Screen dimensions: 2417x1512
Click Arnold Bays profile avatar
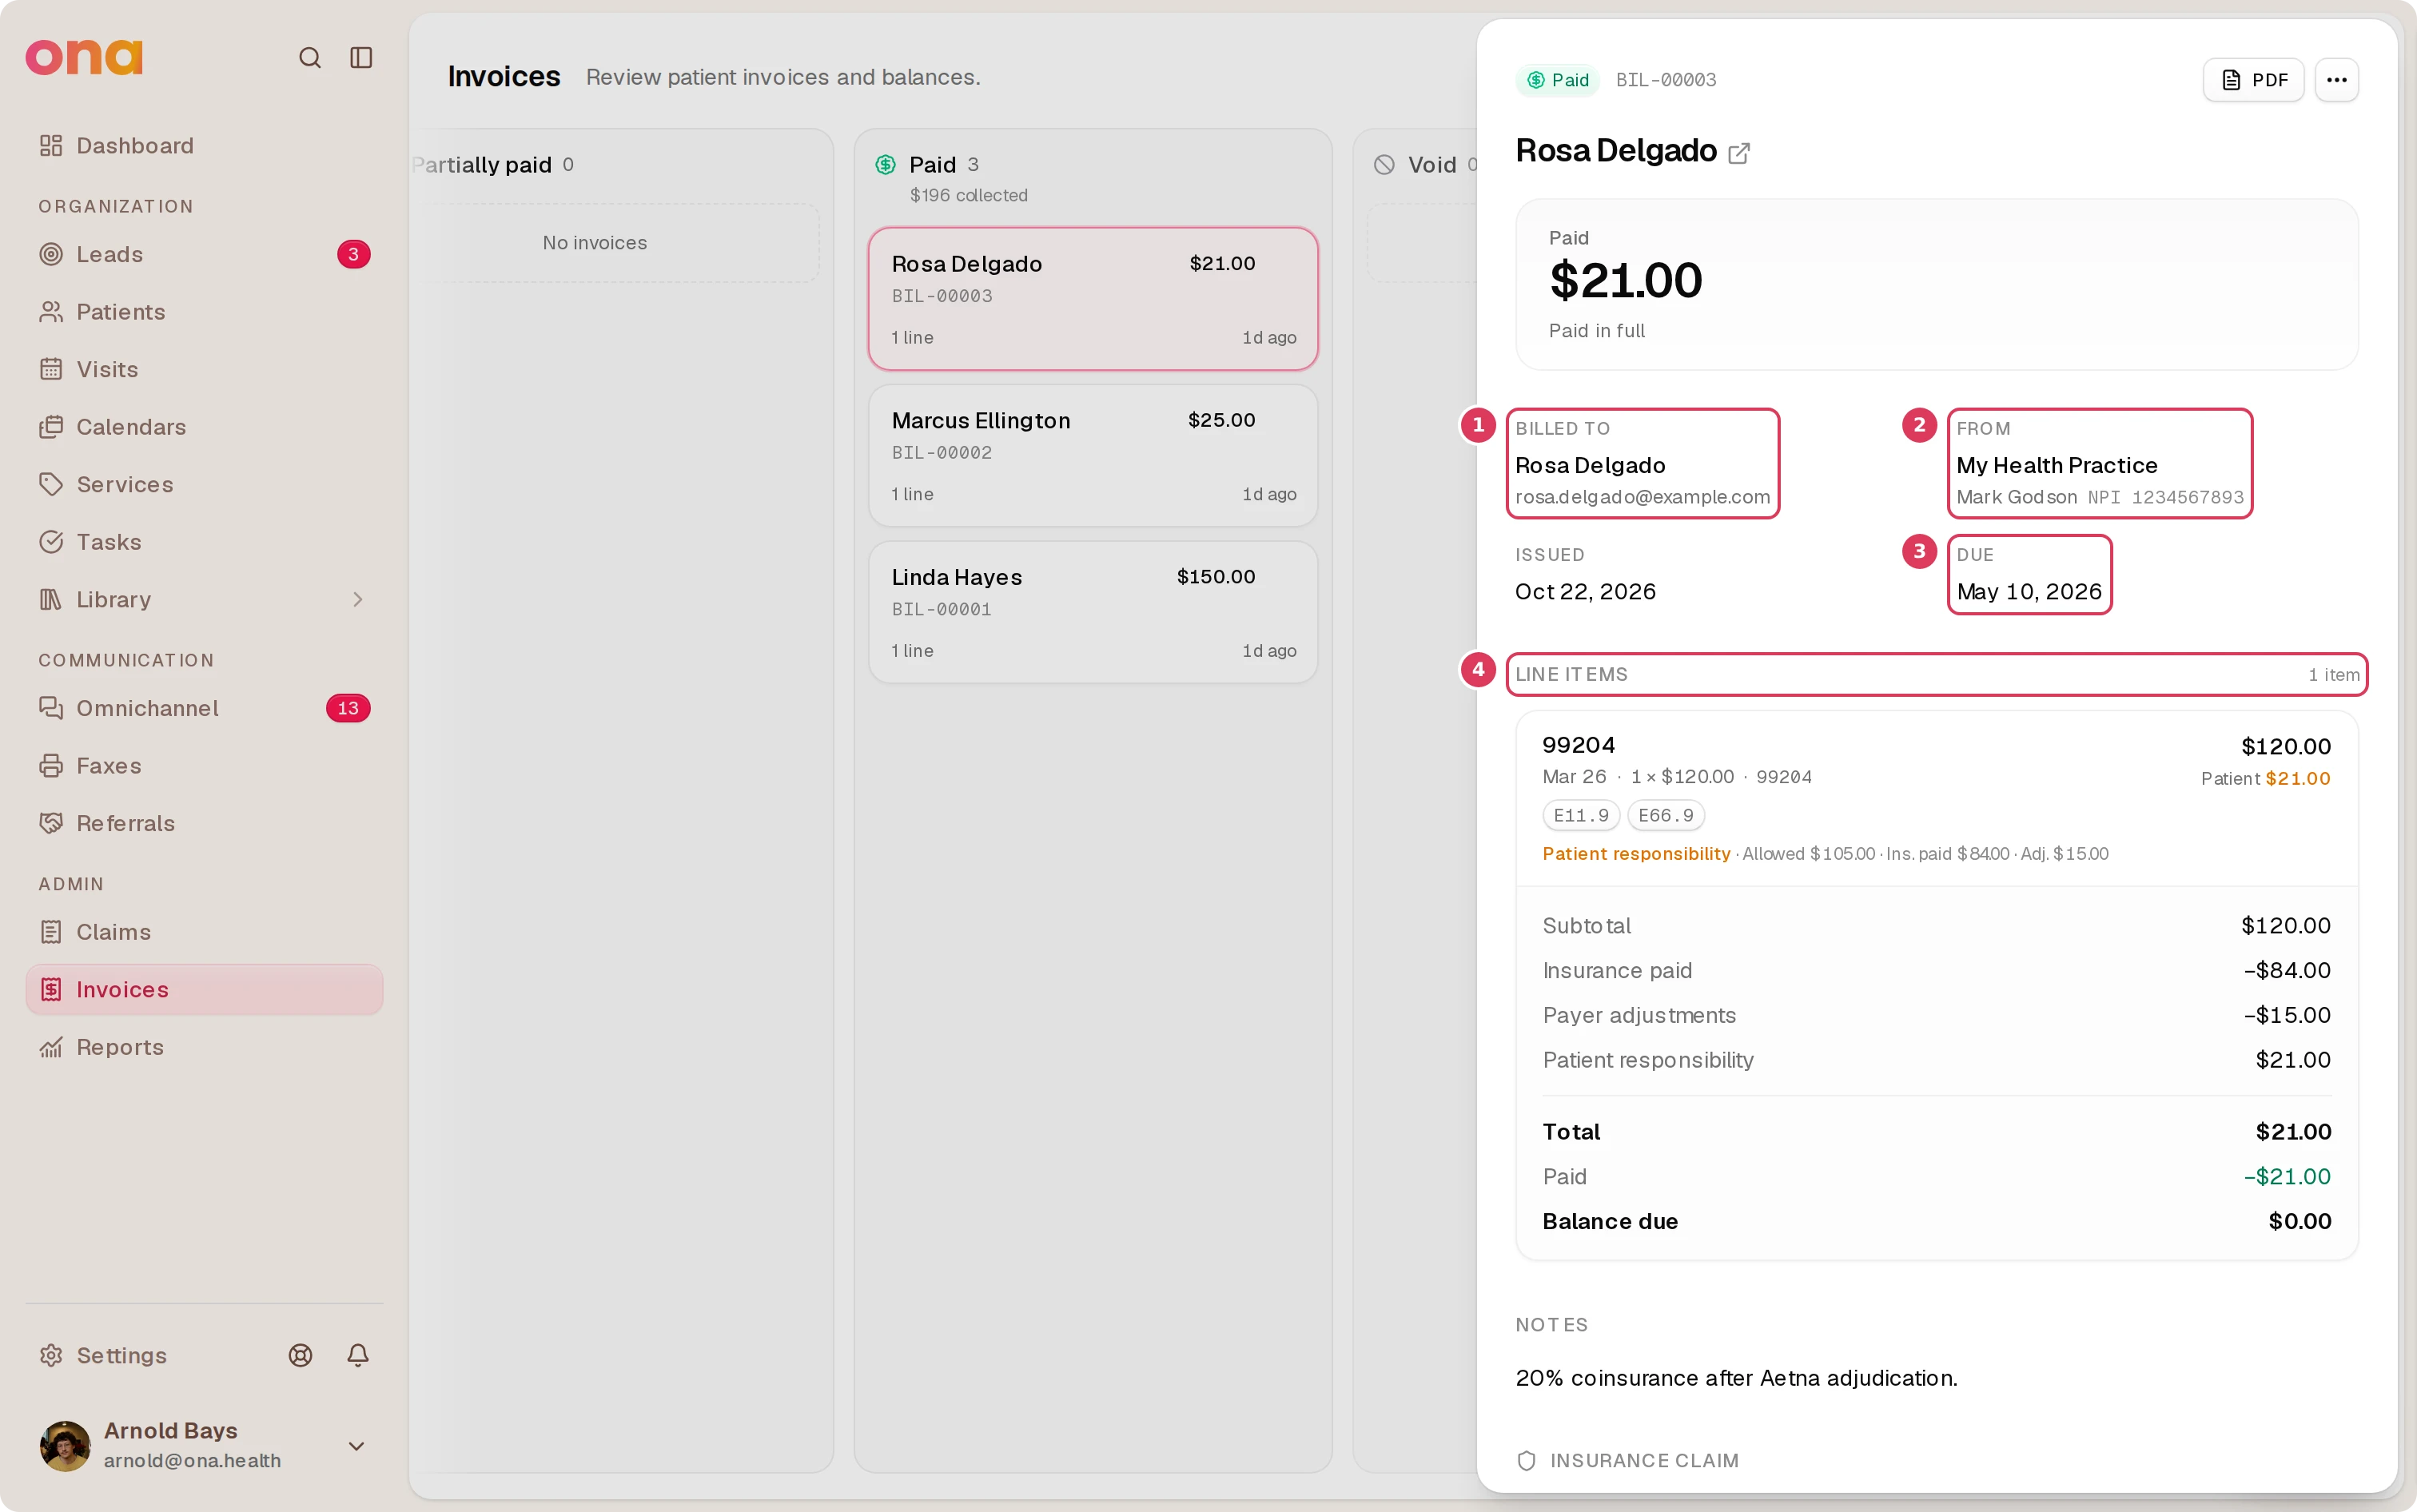point(65,1446)
